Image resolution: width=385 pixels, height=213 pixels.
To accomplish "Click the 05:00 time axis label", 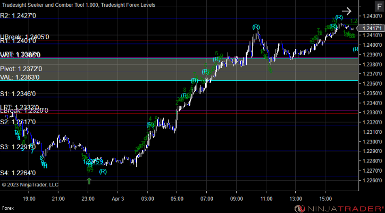I will tap(177, 199).
